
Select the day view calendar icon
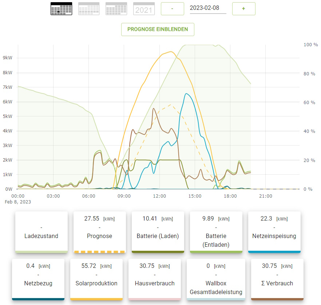[62, 9]
